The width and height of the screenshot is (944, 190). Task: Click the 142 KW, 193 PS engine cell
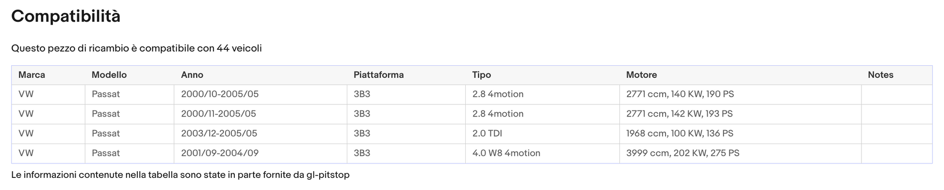(740, 114)
